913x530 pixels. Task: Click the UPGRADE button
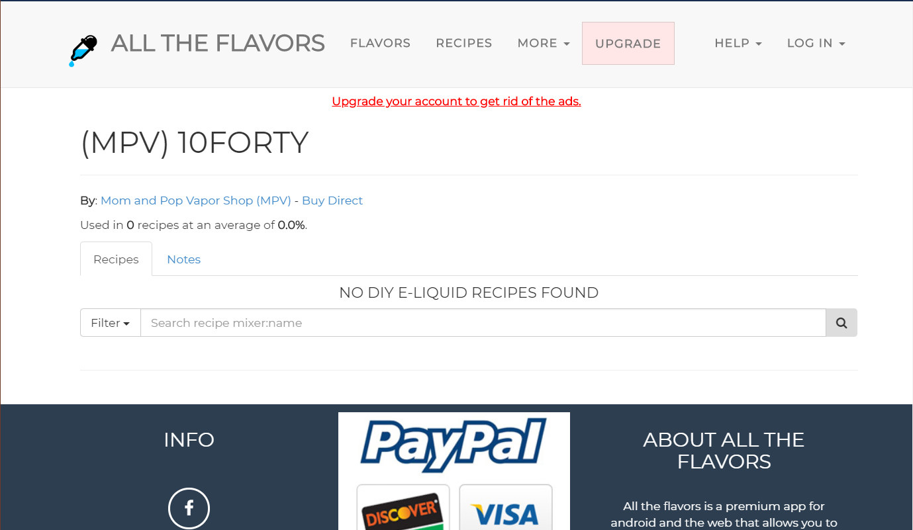(x=628, y=44)
